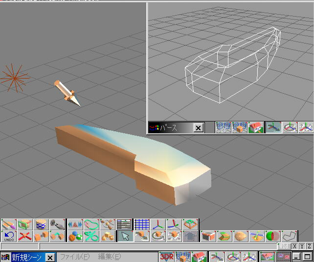This screenshot has width=314, height=262.
Task: Select the glue-as-sibling cubes tool
Action: (57, 236)
